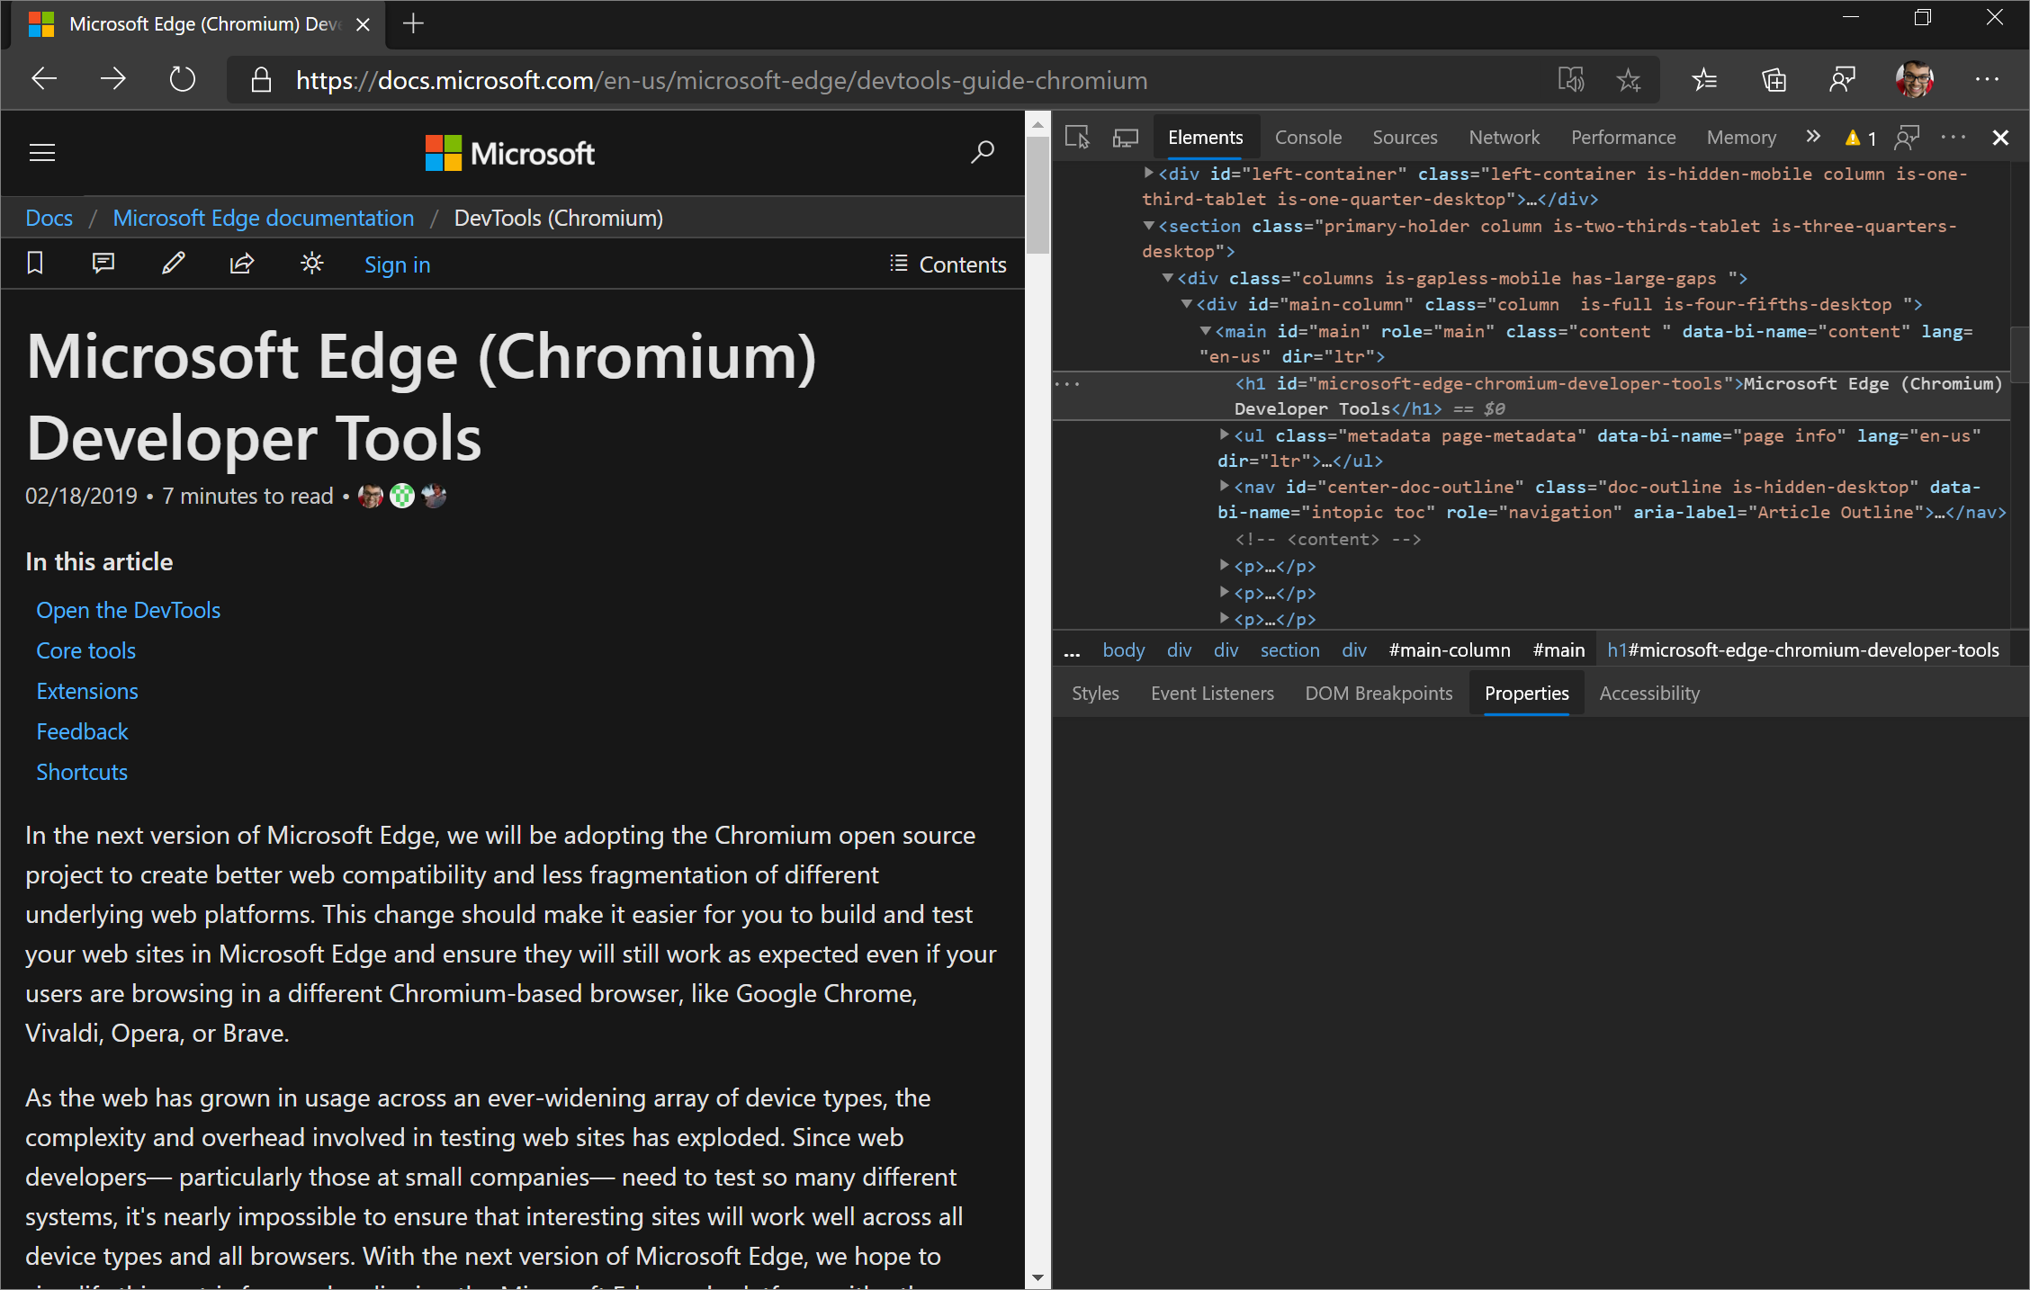Click the more DevTools panels overflow icon
The height and width of the screenshot is (1290, 2030).
coord(1812,139)
